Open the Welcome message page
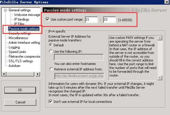The height and width of the screenshot is (115, 170). coord(27,15)
